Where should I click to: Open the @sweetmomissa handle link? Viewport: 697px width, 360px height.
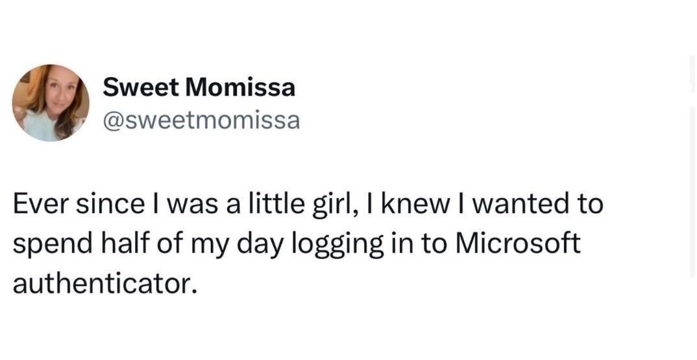[x=201, y=120]
